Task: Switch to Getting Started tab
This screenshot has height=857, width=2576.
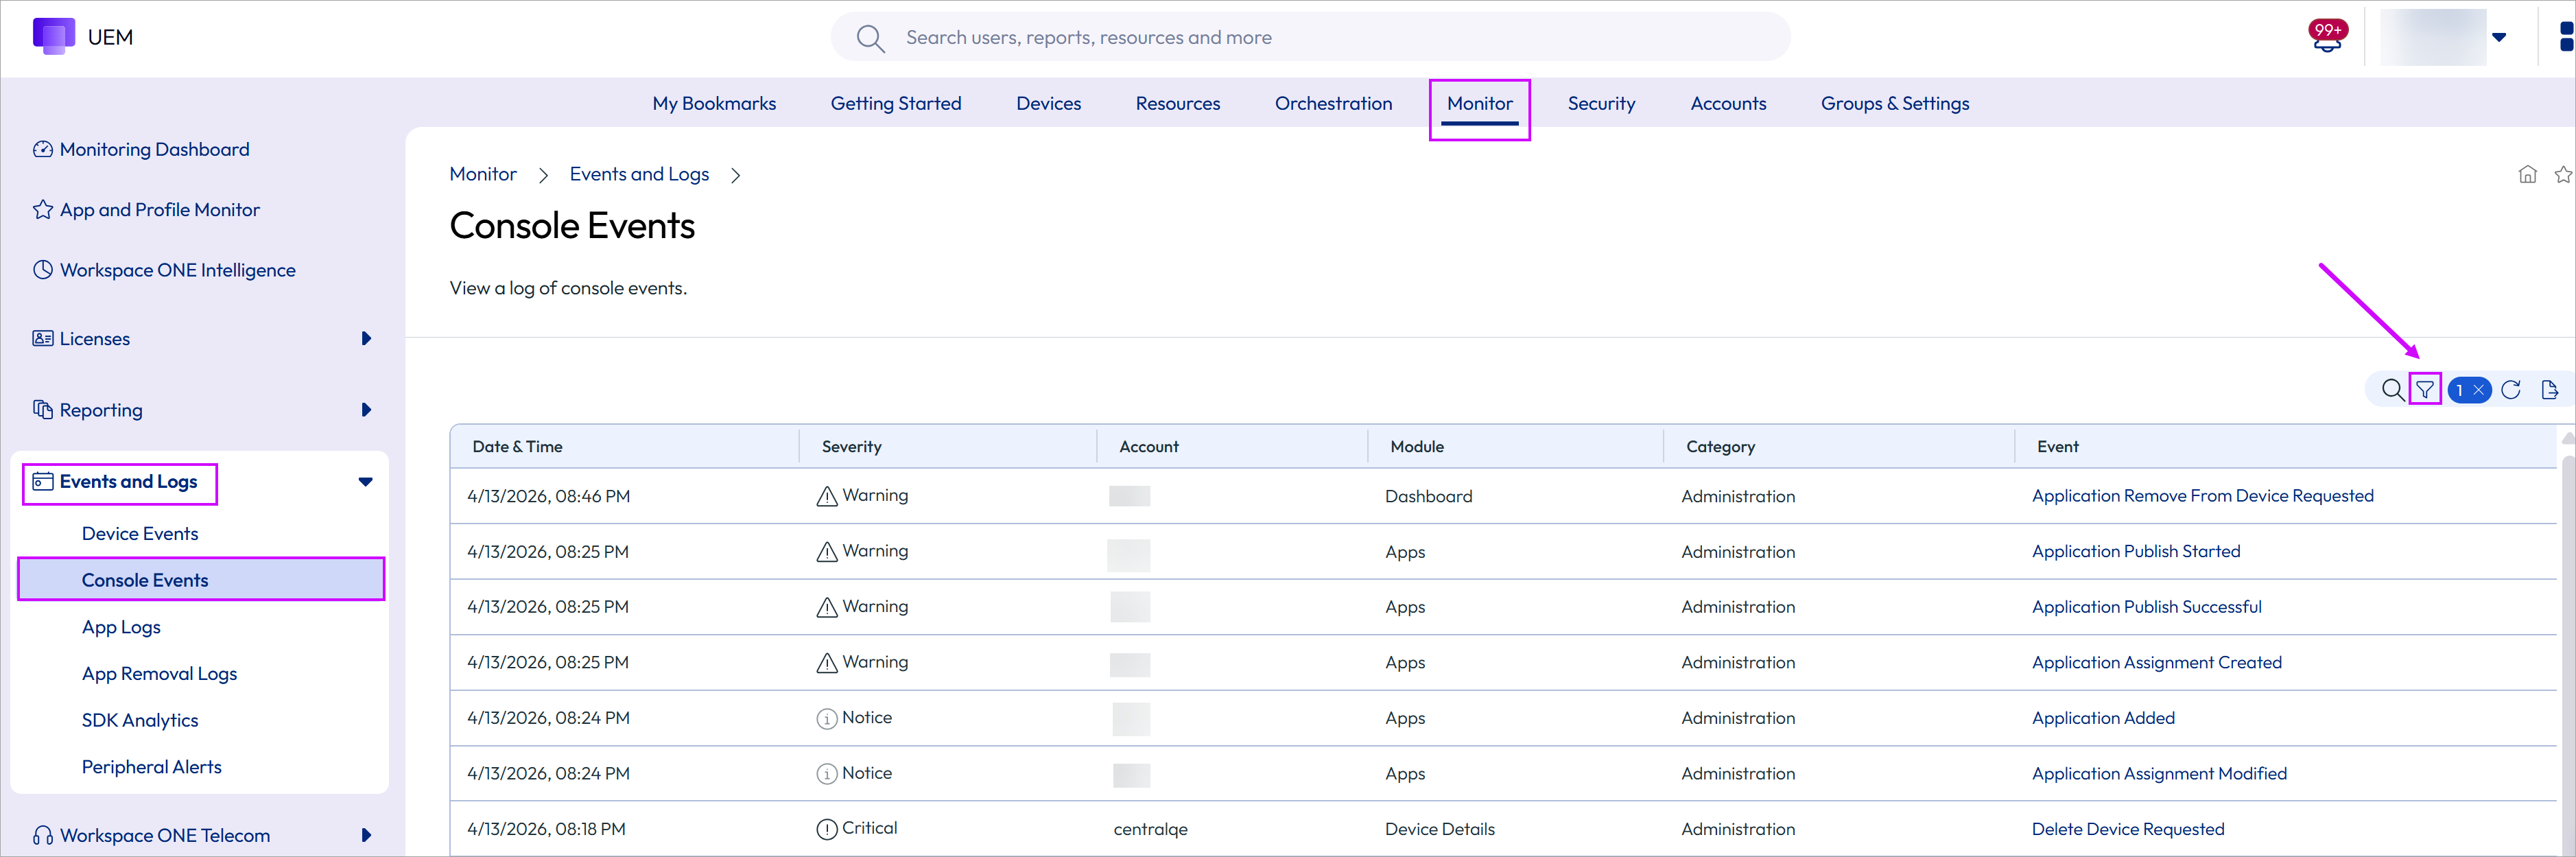Action: 896,104
